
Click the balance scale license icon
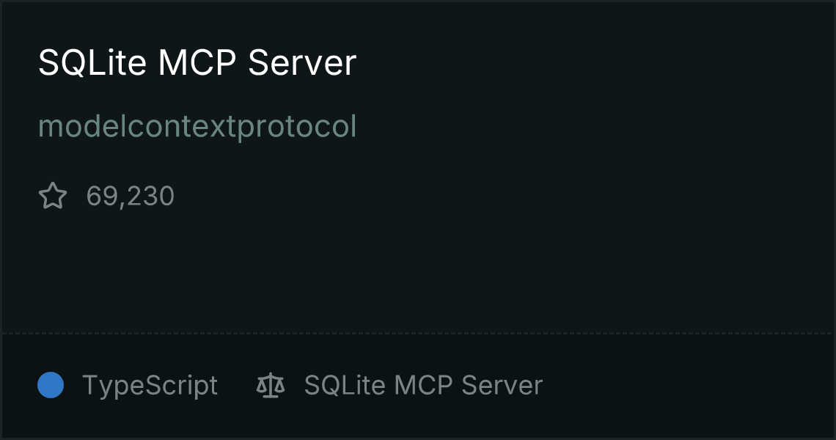click(x=271, y=385)
